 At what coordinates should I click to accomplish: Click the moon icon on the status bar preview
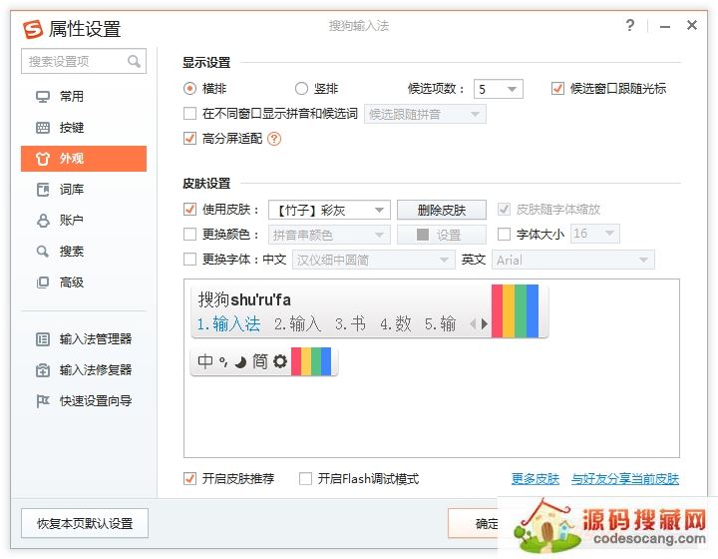point(240,361)
